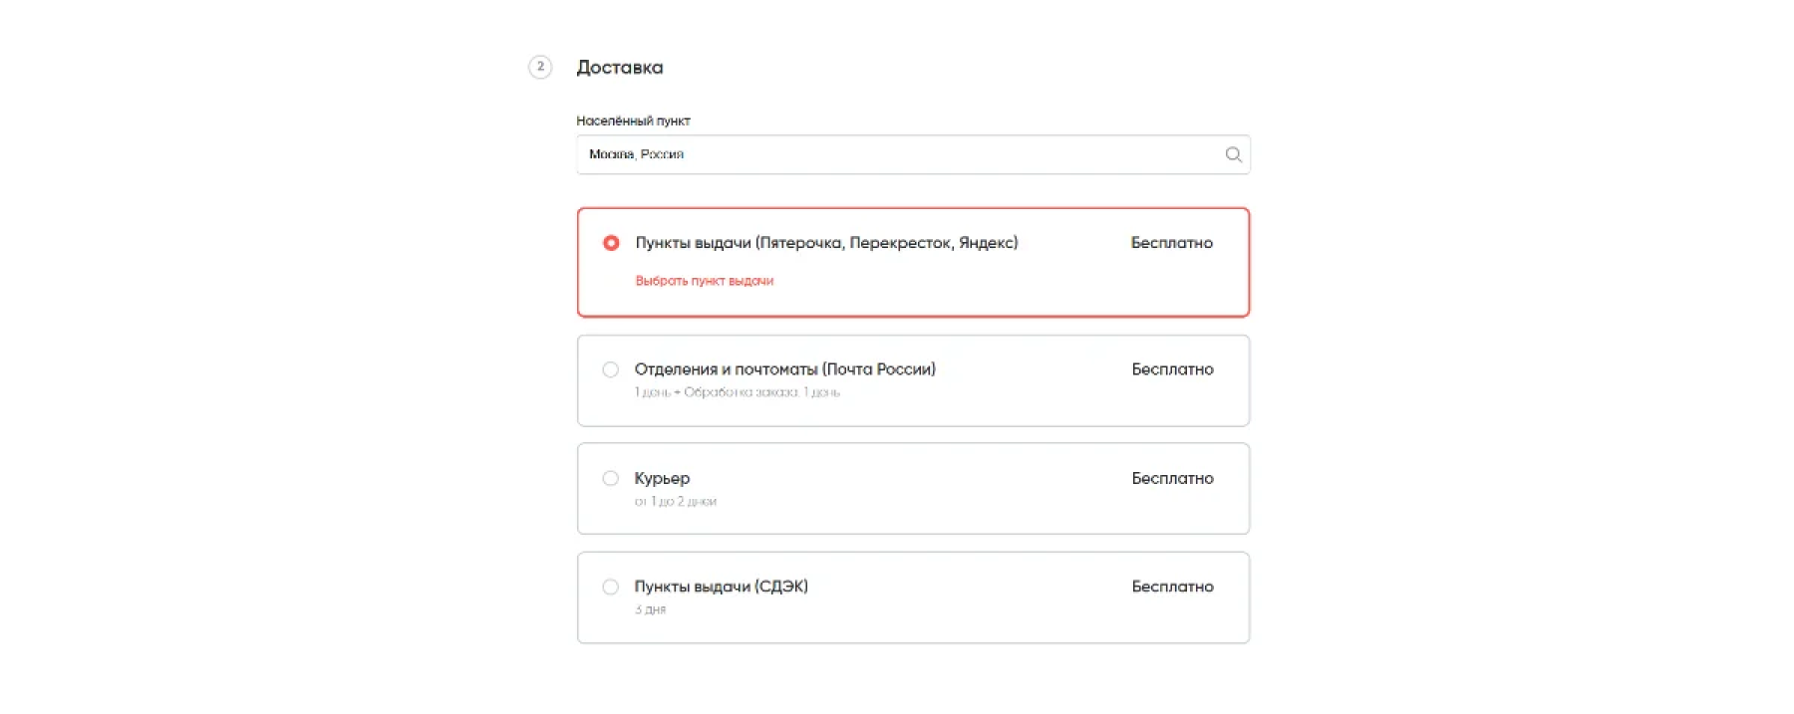This screenshot has width=1794, height=714.
Task: Click the Пункты выдачи (СДЭК) label
Action: [x=722, y=587]
